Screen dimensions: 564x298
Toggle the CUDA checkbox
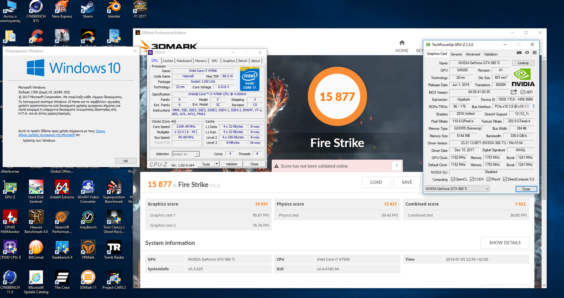click(472, 179)
